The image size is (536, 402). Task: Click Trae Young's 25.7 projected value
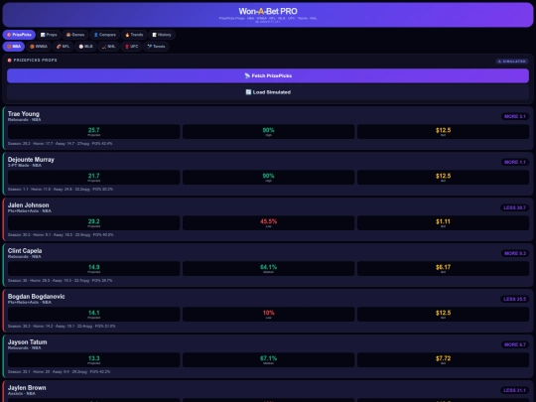(x=94, y=130)
